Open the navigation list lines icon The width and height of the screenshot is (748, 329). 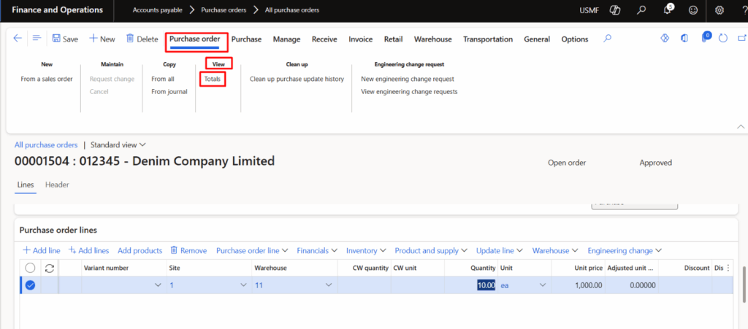click(37, 39)
